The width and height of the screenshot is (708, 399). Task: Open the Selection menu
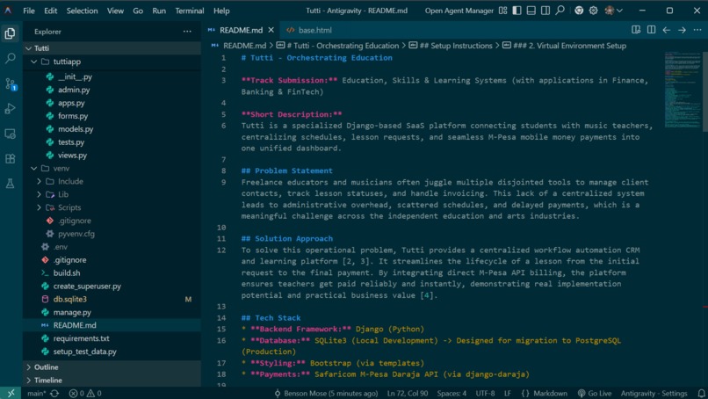(x=82, y=11)
